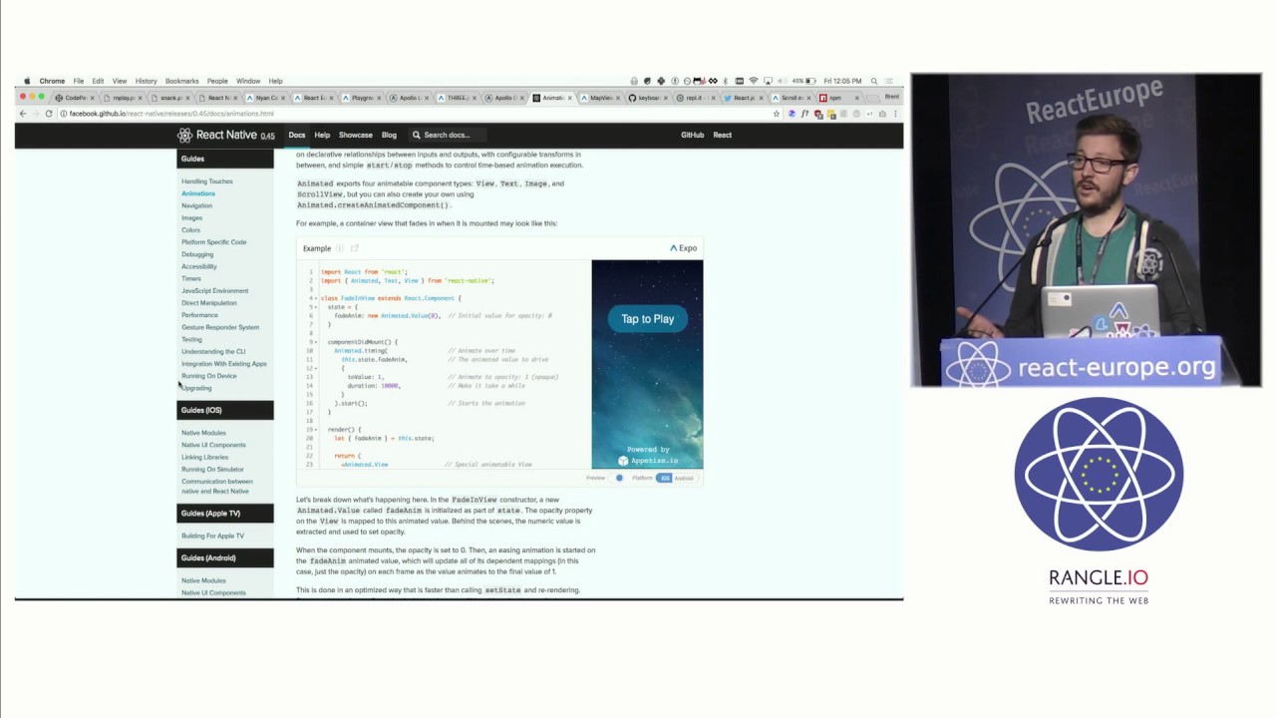Switch to the MapView browser tab
The width and height of the screenshot is (1276, 718).
coord(600,98)
